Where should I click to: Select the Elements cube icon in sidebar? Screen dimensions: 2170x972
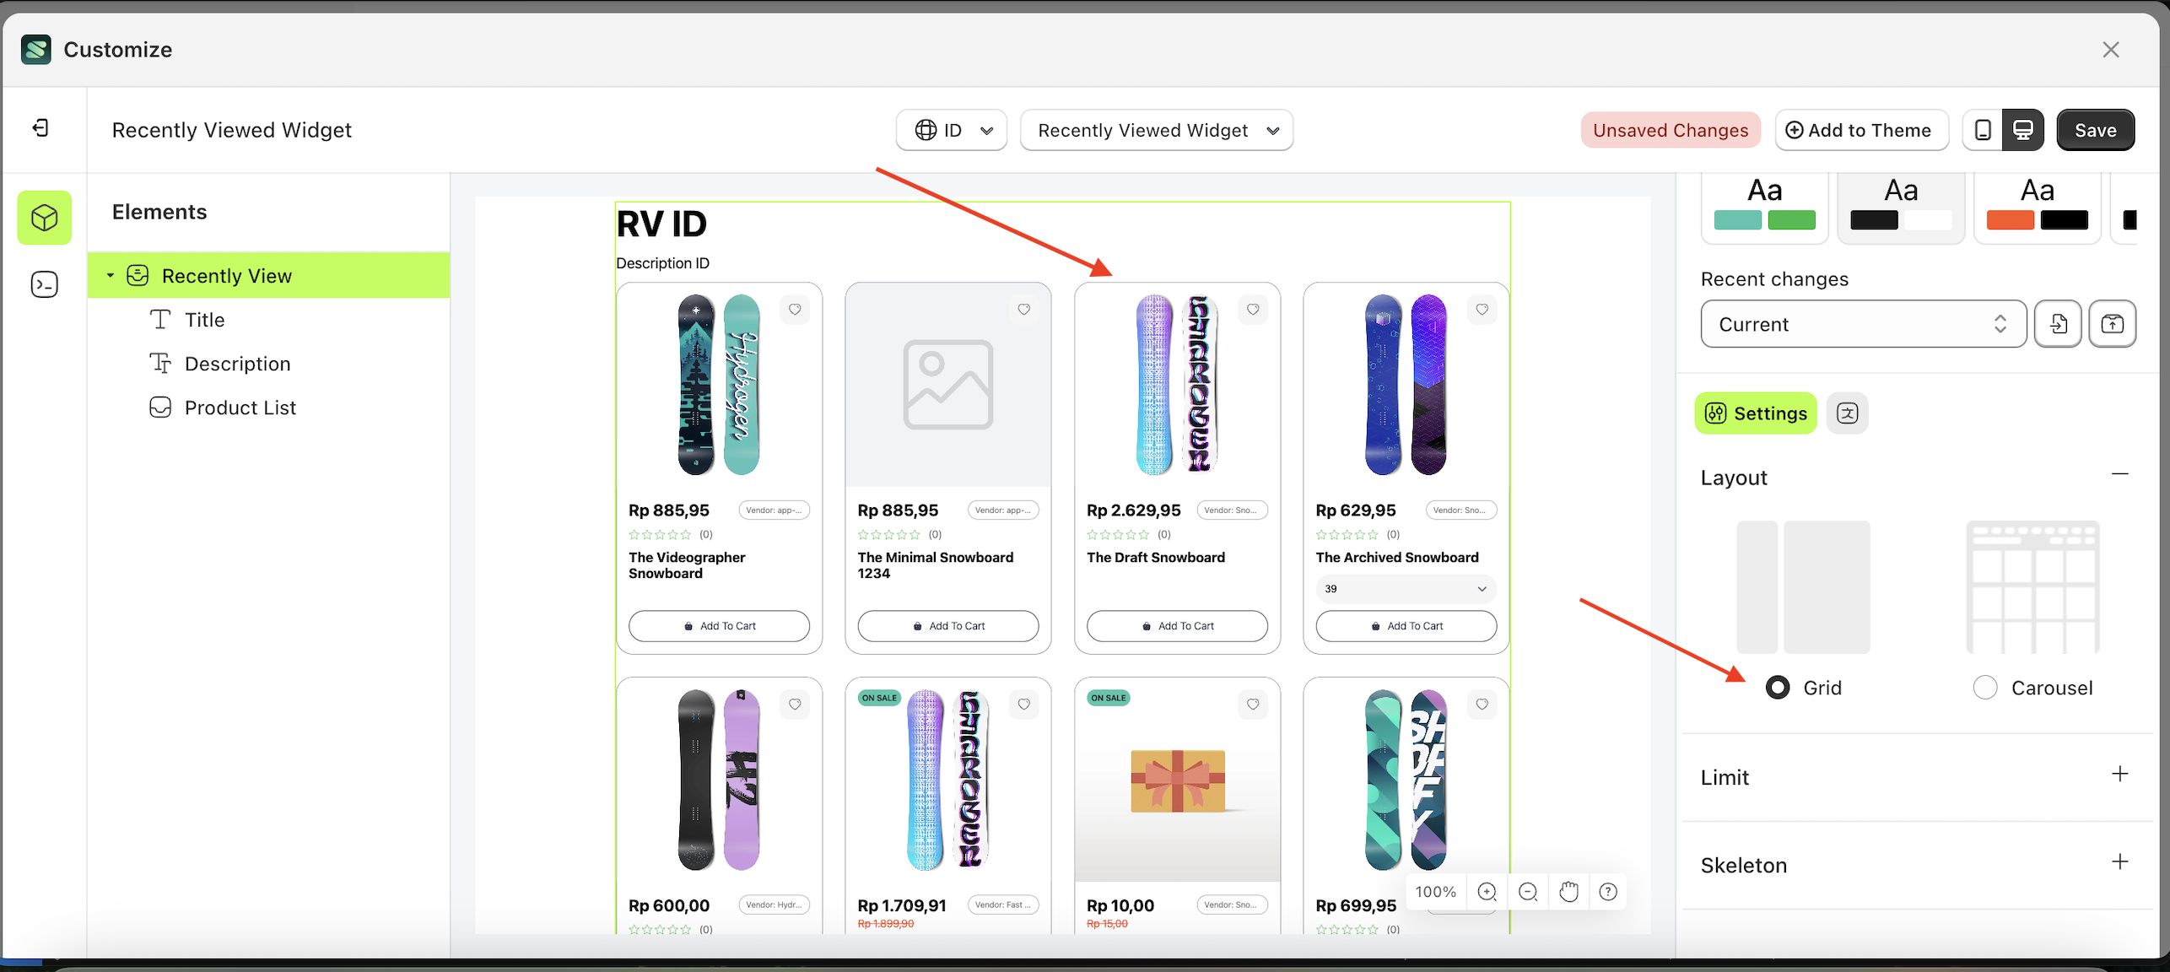pos(44,217)
